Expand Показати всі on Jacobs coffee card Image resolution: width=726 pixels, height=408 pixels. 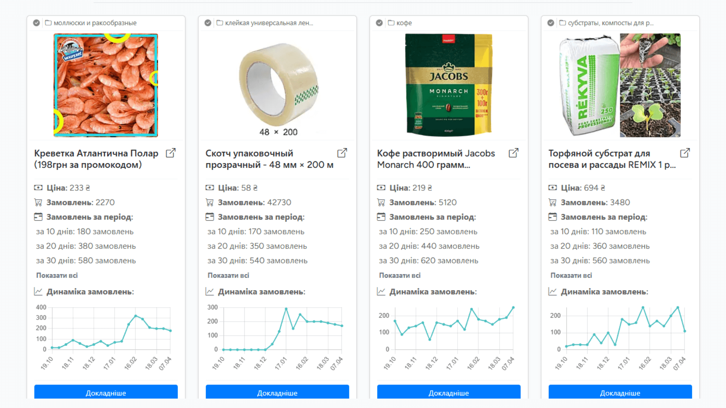(400, 275)
